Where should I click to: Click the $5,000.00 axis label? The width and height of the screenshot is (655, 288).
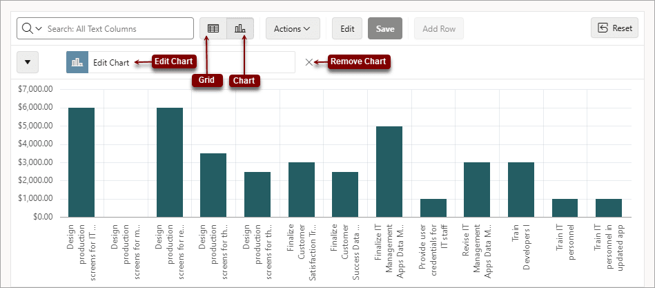coord(35,126)
